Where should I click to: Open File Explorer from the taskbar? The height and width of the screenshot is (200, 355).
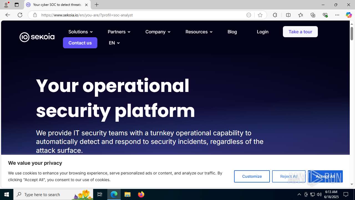[x=128, y=194]
